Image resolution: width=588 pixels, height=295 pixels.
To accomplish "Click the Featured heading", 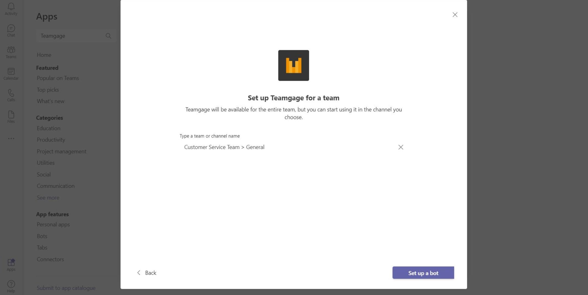I will point(47,68).
